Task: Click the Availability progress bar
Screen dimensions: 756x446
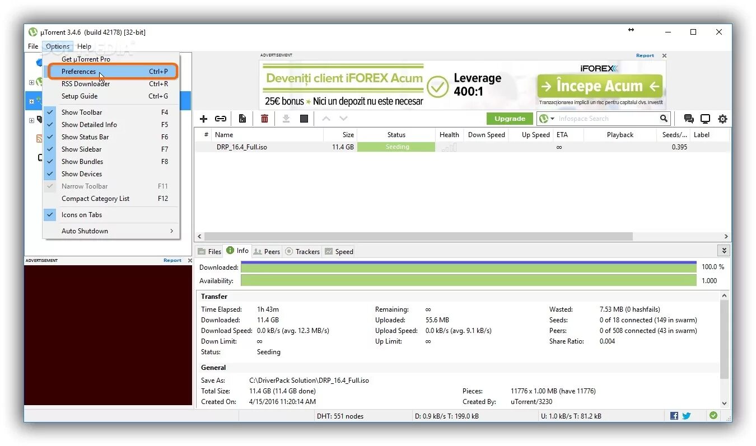Action: point(468,281)
